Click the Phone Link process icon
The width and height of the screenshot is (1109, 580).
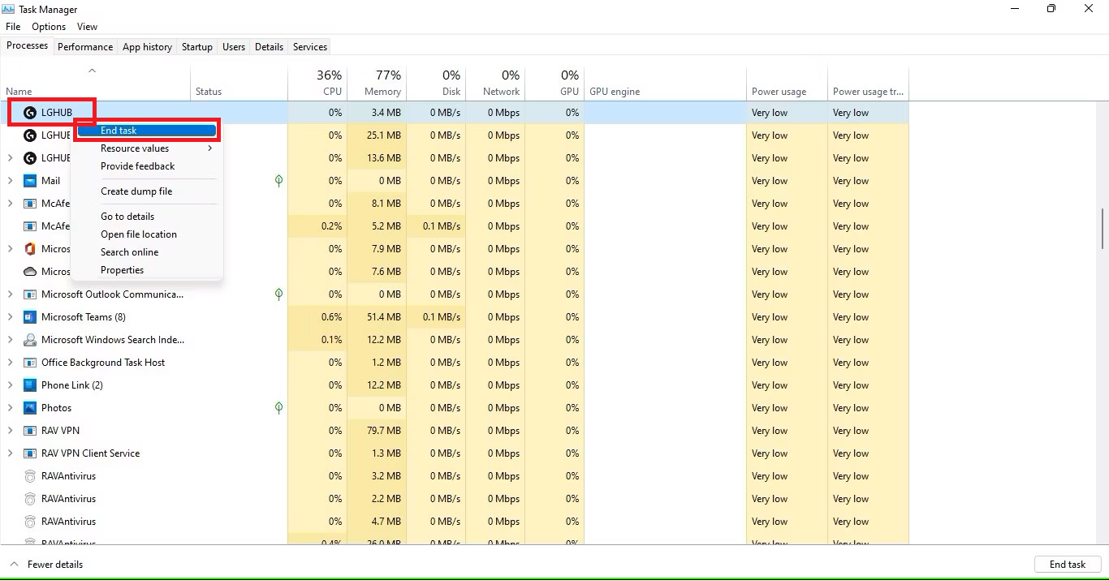30,385
